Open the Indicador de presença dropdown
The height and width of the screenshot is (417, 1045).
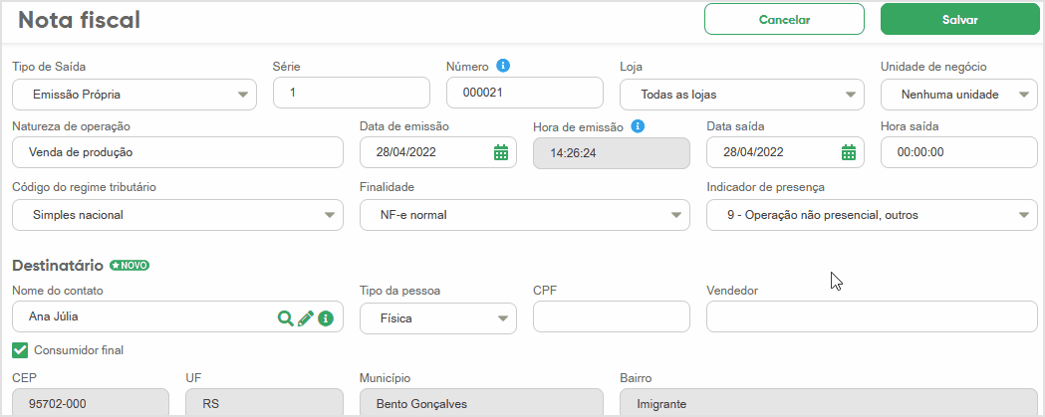point(872,214)
